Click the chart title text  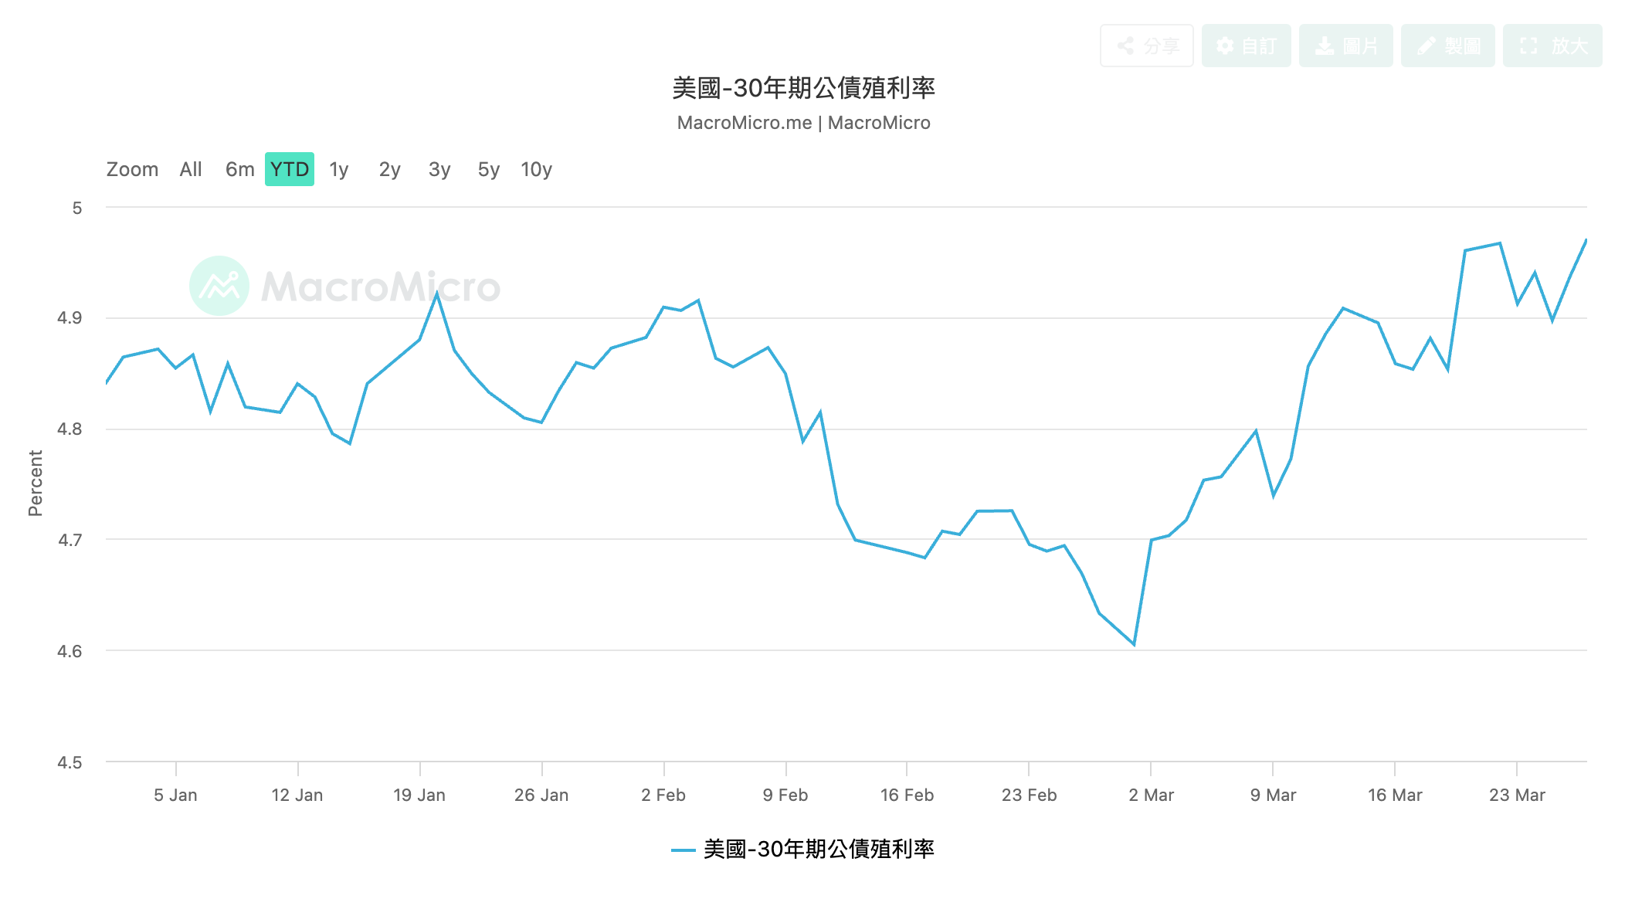tap(803, 88)
